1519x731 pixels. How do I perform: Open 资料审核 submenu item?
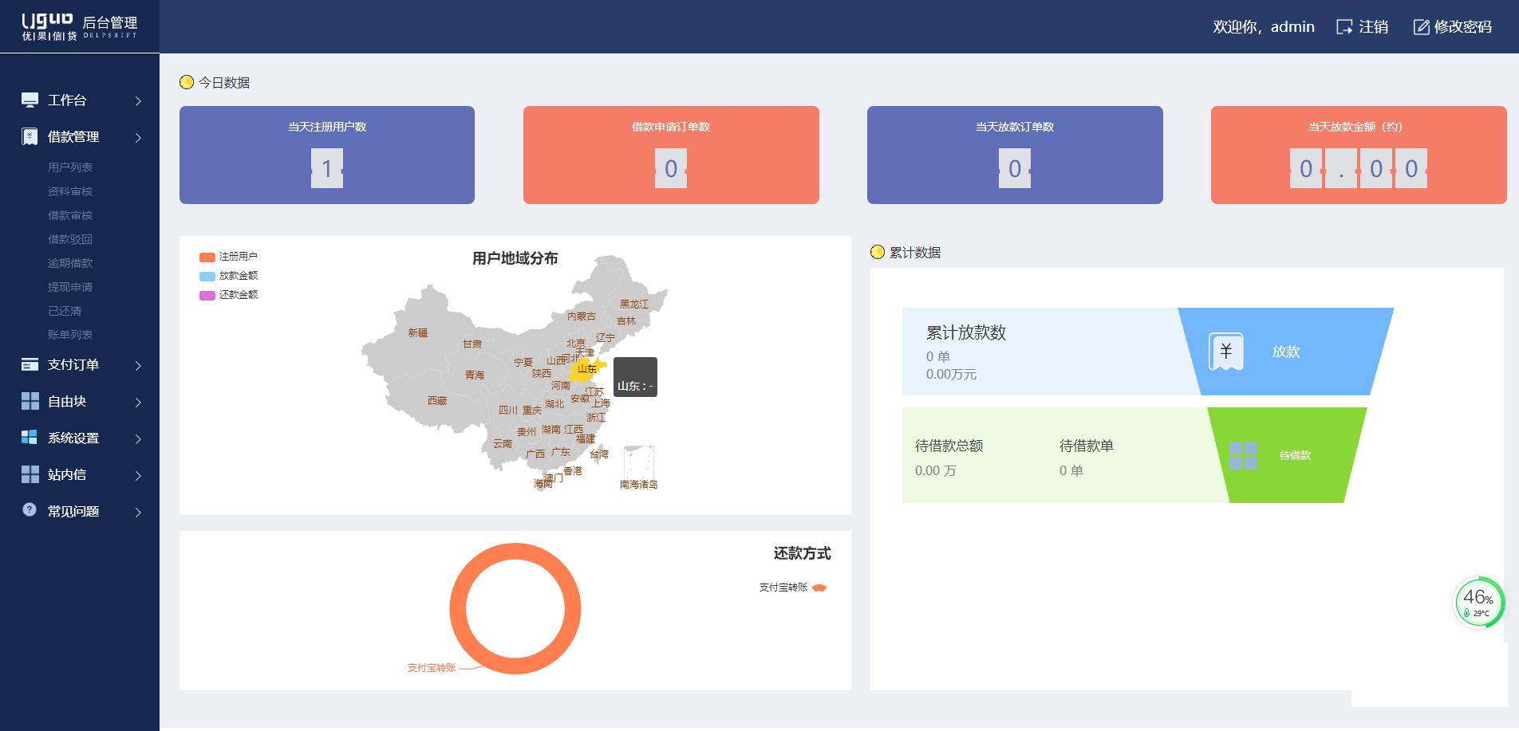click(x=70, y=191)
